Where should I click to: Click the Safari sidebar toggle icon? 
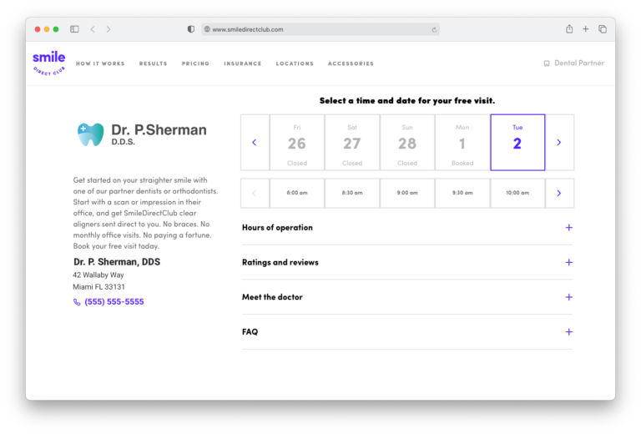coord(74,29)
